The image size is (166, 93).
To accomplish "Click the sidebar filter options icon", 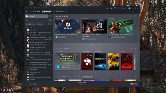I will click(51, 20).
